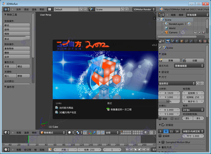The image size is (211, 154).
Task: Select the rotate manipulator arc icon
Action: coord(98,133)
